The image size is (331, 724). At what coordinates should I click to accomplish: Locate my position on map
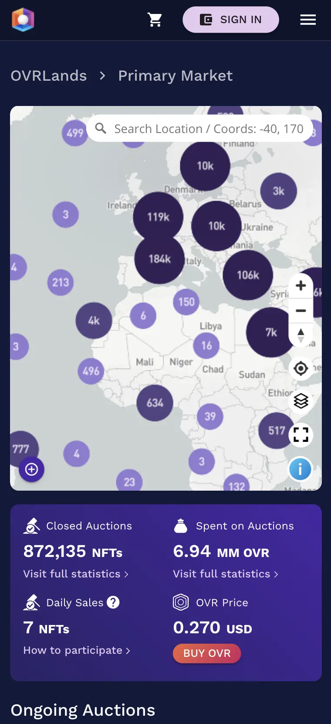[301, 369]
